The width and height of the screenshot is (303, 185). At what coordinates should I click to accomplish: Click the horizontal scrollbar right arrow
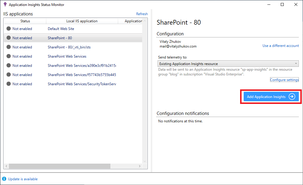point(139,166)
